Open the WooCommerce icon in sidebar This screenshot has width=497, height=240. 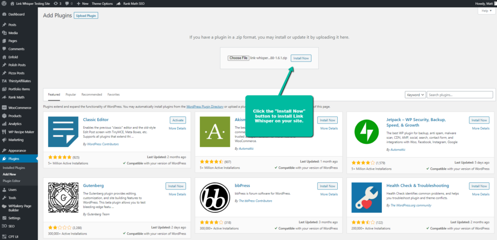click(4, 108)
